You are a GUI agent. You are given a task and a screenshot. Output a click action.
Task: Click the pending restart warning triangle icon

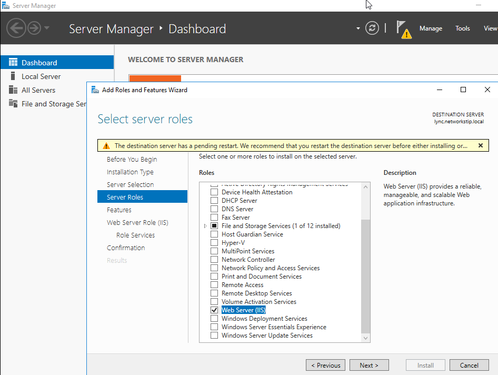pos(106,146)
